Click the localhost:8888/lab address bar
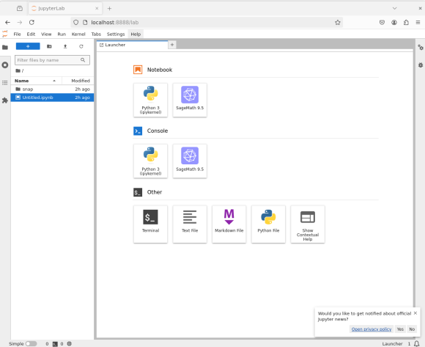The width and height of the screenshot is (425, 347). point(207,22)
